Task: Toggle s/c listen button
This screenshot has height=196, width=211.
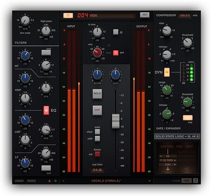Action: pyautogui.click(x=97, y=154)
